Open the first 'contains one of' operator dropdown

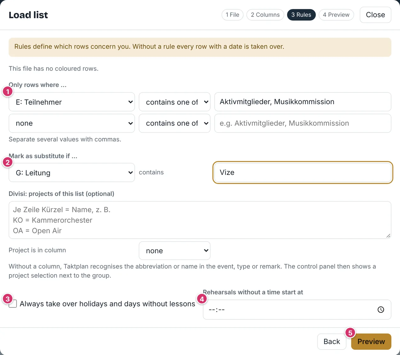coord(174,102)
